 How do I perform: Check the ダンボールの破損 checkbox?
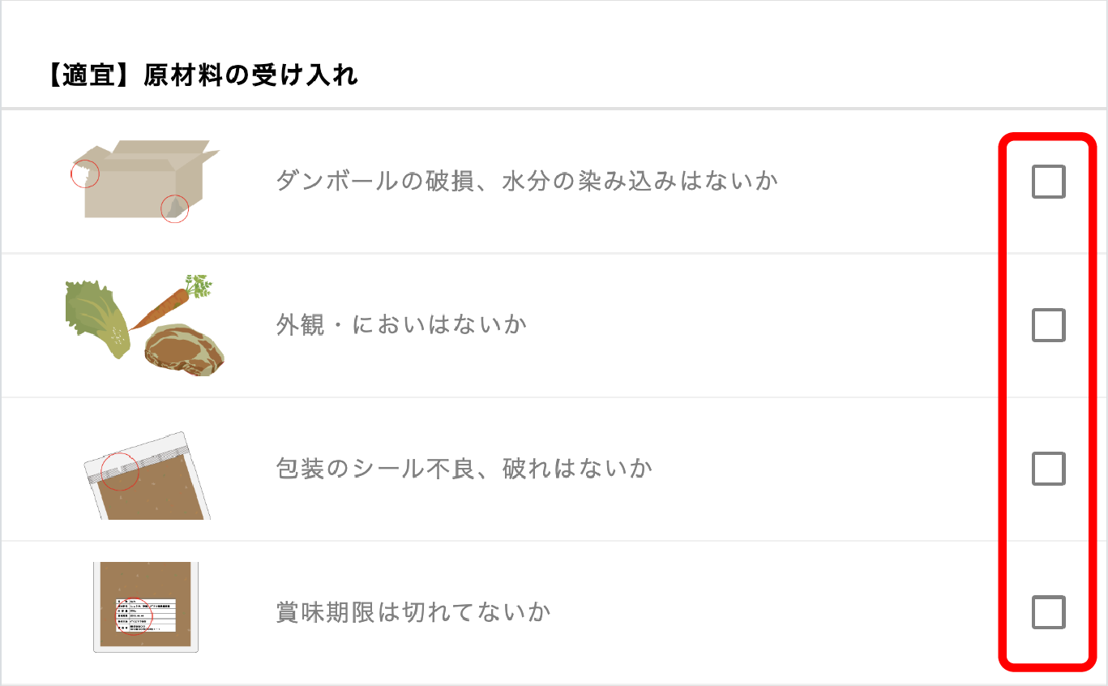tap(1050, 182)
